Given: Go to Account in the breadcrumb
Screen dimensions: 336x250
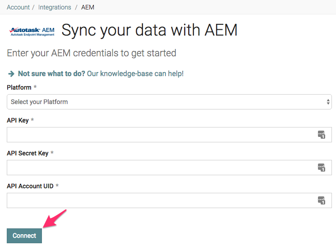Looking at the screenshot, I should tap(18, 7).
